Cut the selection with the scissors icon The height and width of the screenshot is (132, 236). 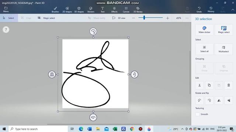pos(199,85)
